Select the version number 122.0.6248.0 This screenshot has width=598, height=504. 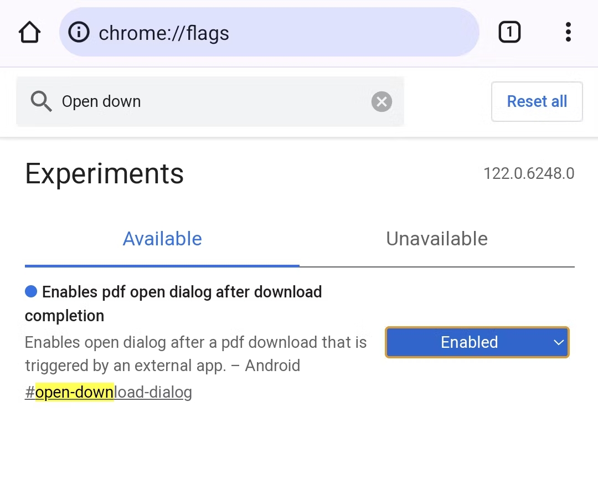pos(529,173)
